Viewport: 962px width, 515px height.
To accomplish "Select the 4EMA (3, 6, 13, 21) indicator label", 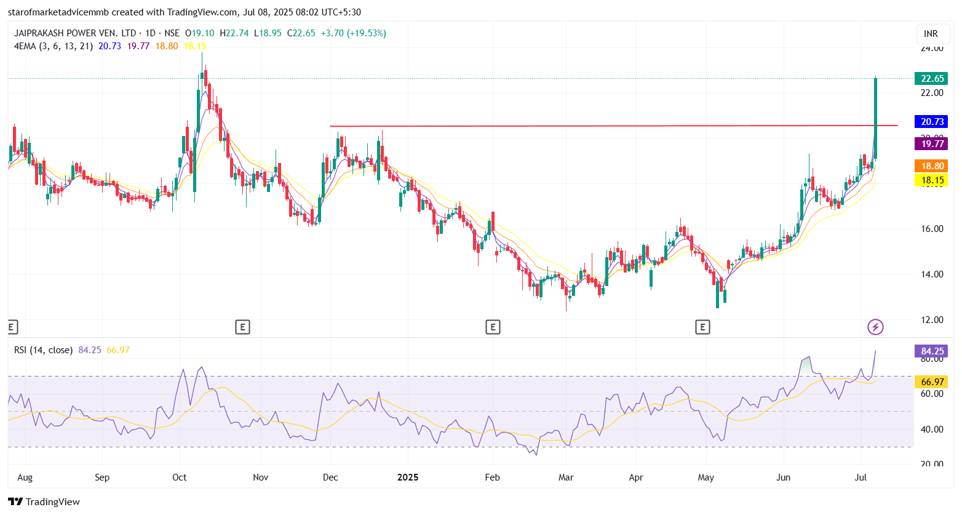I will point(54,46).
